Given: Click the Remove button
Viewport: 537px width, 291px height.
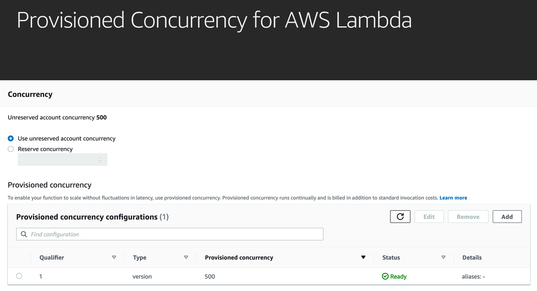Looking at the screenshot, I should 468,216.
